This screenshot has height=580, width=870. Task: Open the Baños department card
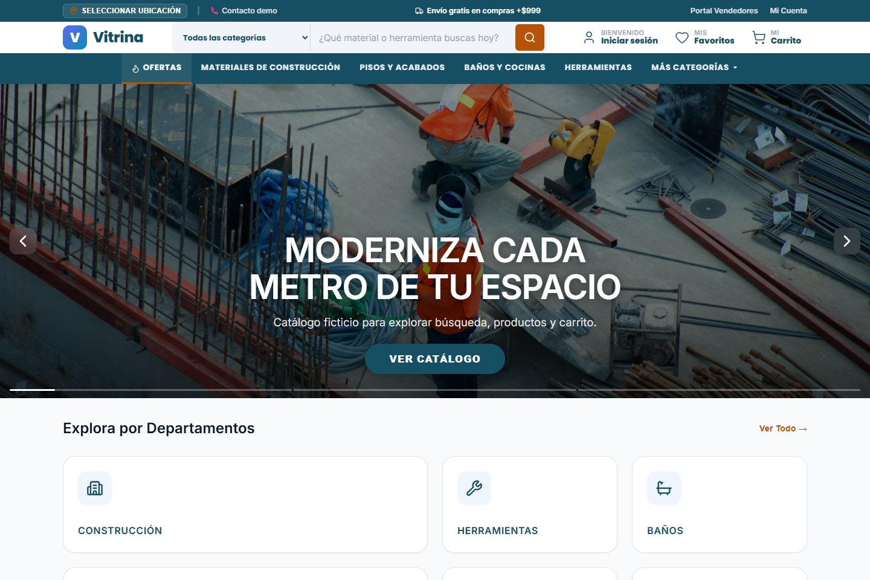(x=720, y=504)
